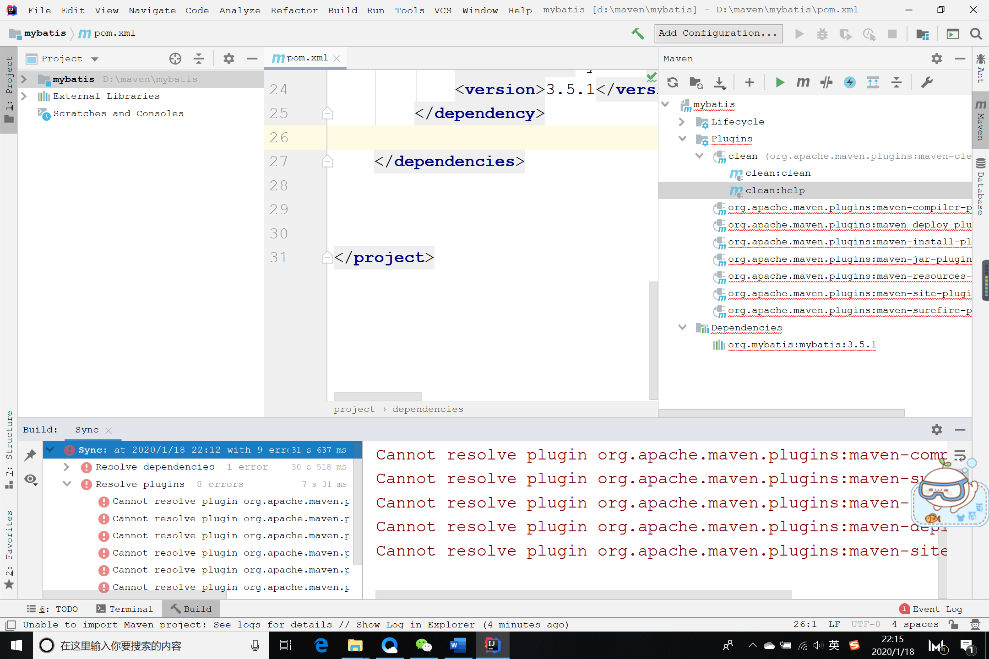
Task: Click the Add Configuration button
Action: click(718, 32)
